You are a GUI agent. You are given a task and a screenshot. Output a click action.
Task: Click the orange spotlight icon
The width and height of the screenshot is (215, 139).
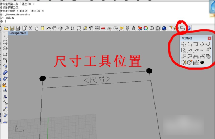[171, 28]
